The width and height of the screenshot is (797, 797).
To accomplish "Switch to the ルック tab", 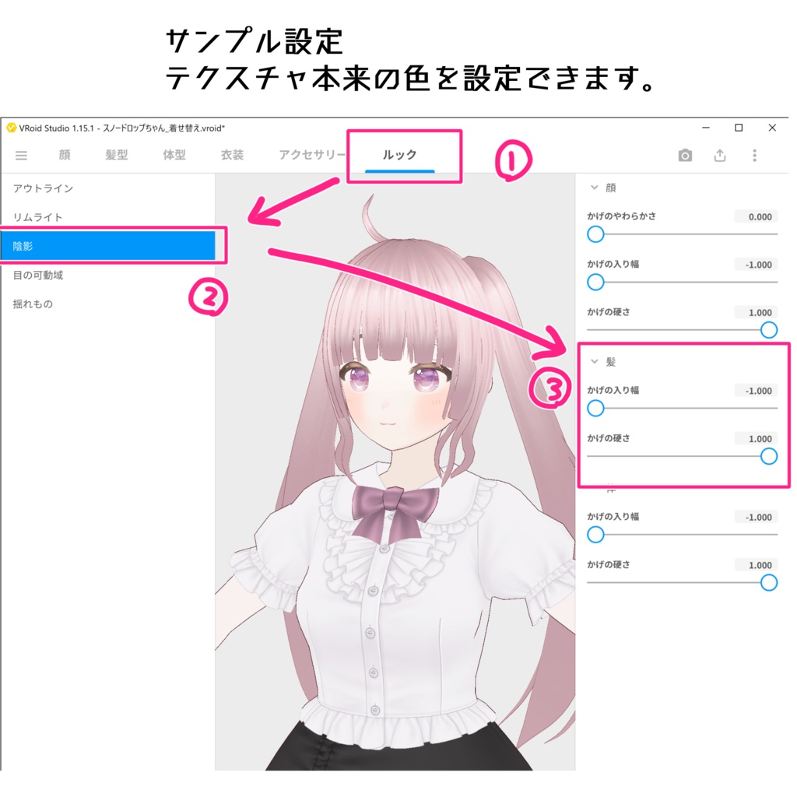I will [x=399, y=155].
